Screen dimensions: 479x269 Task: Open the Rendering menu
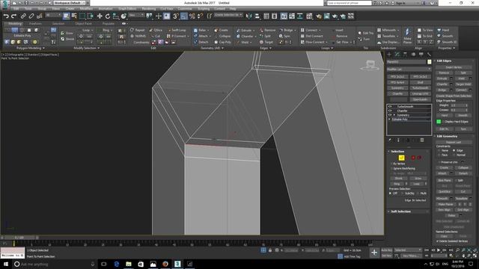pyautogui.click(x=148, y=9)
